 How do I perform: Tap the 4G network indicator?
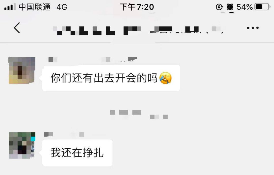click(x=62, y=7)
